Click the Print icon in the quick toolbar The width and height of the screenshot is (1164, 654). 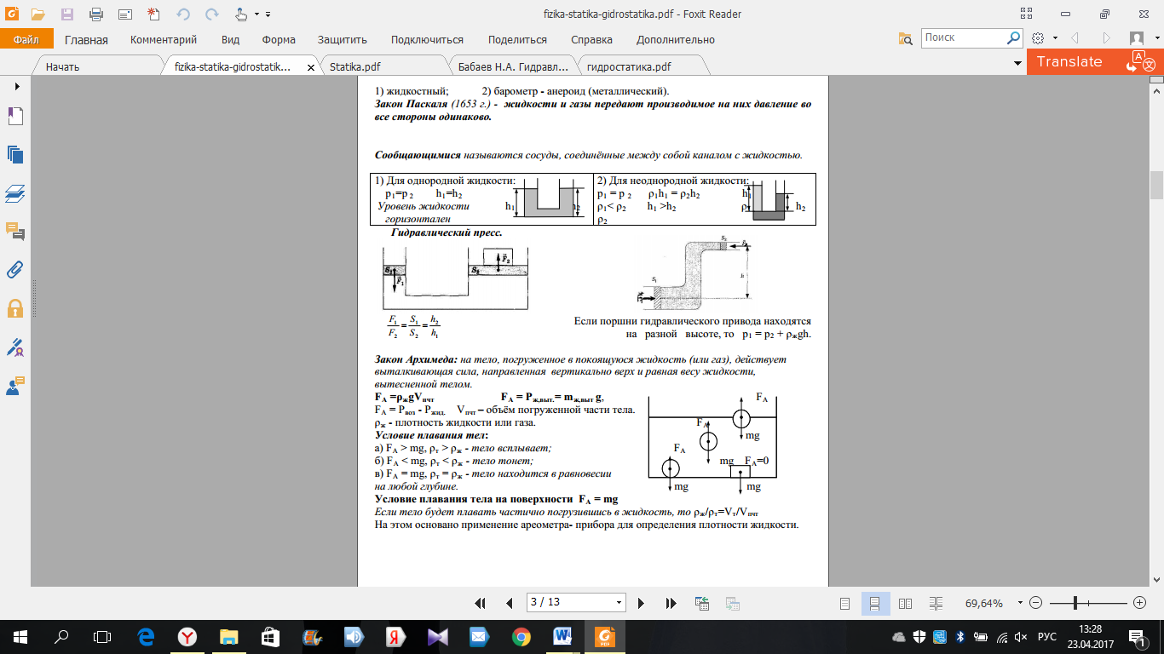96,14
